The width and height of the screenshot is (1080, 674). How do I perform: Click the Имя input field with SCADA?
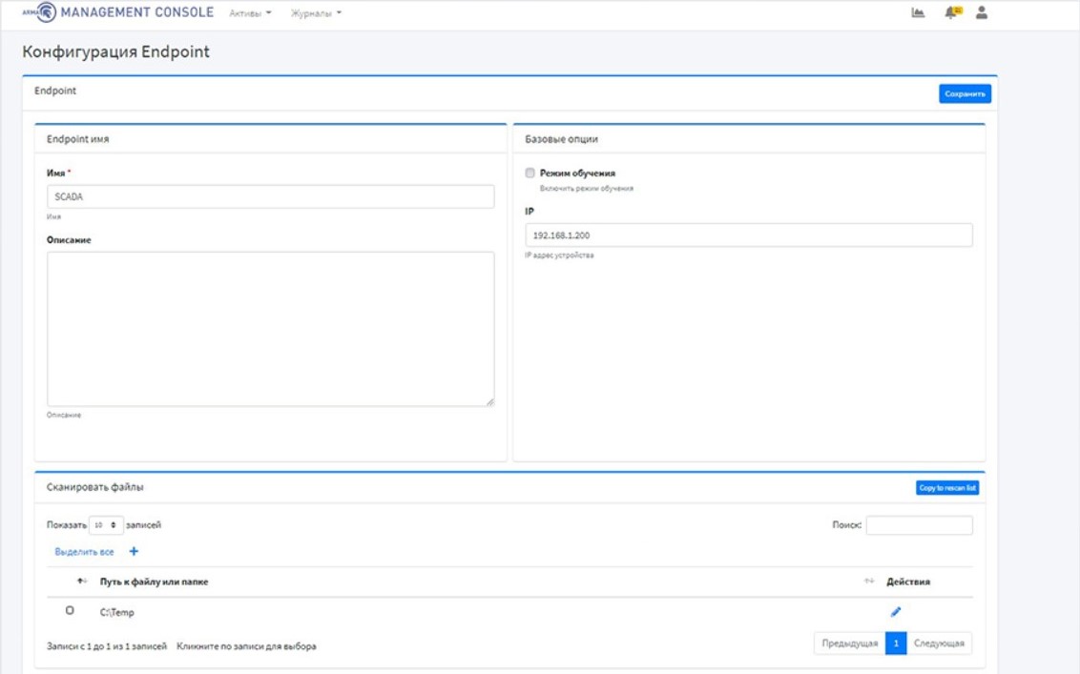[270, 196]
